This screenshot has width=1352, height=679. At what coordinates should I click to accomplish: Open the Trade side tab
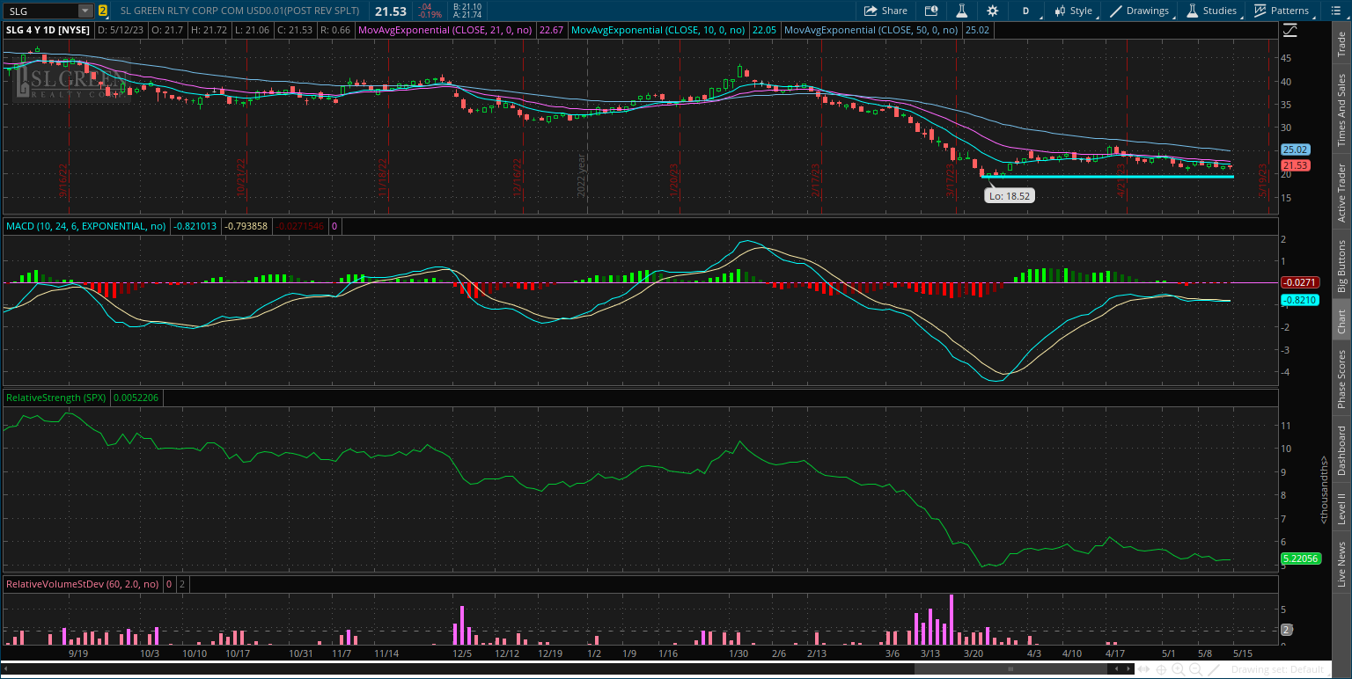(1341, 45)
